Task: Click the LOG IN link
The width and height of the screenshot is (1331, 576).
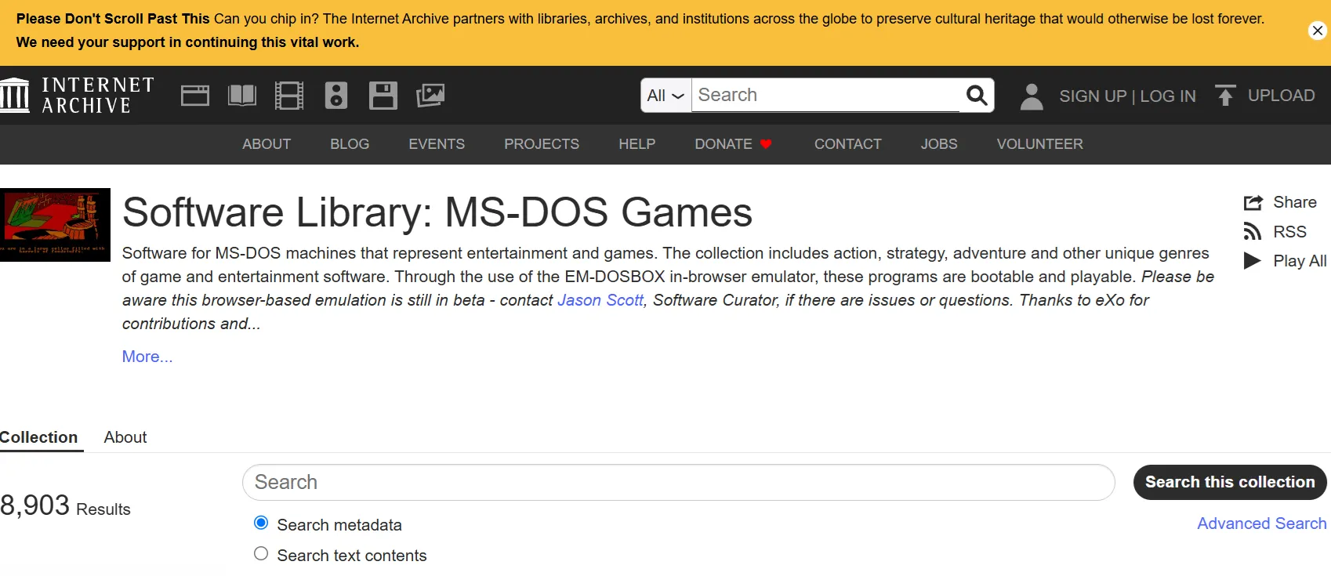Action: point(1168,96)
